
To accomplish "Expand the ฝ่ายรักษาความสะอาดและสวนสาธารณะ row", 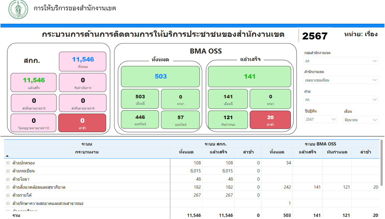I will [8, 204].
